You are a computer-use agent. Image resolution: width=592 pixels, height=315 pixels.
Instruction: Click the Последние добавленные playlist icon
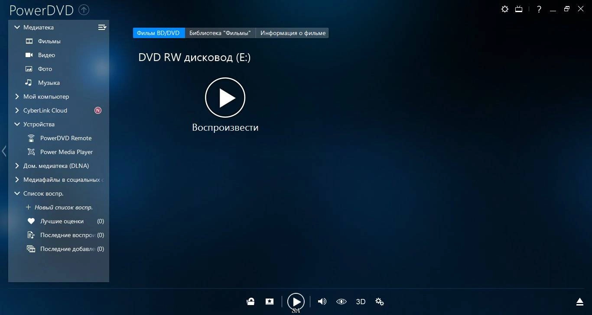pos(31,249)
